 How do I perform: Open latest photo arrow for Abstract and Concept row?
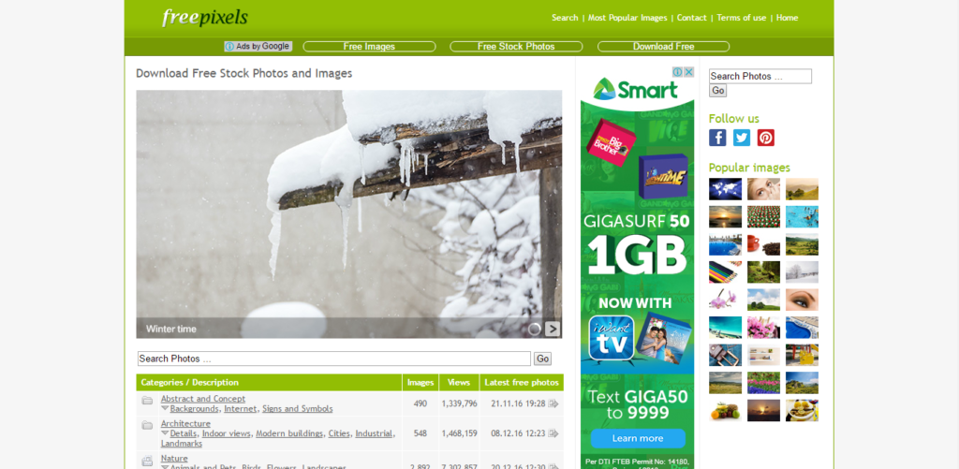click(x=553, y=403)
